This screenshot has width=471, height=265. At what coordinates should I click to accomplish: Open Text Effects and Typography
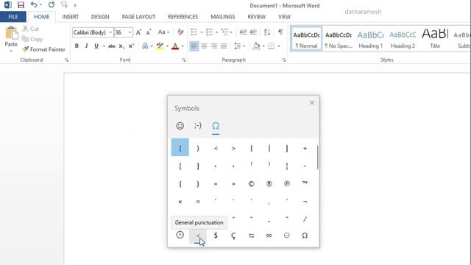click(145, 46)
